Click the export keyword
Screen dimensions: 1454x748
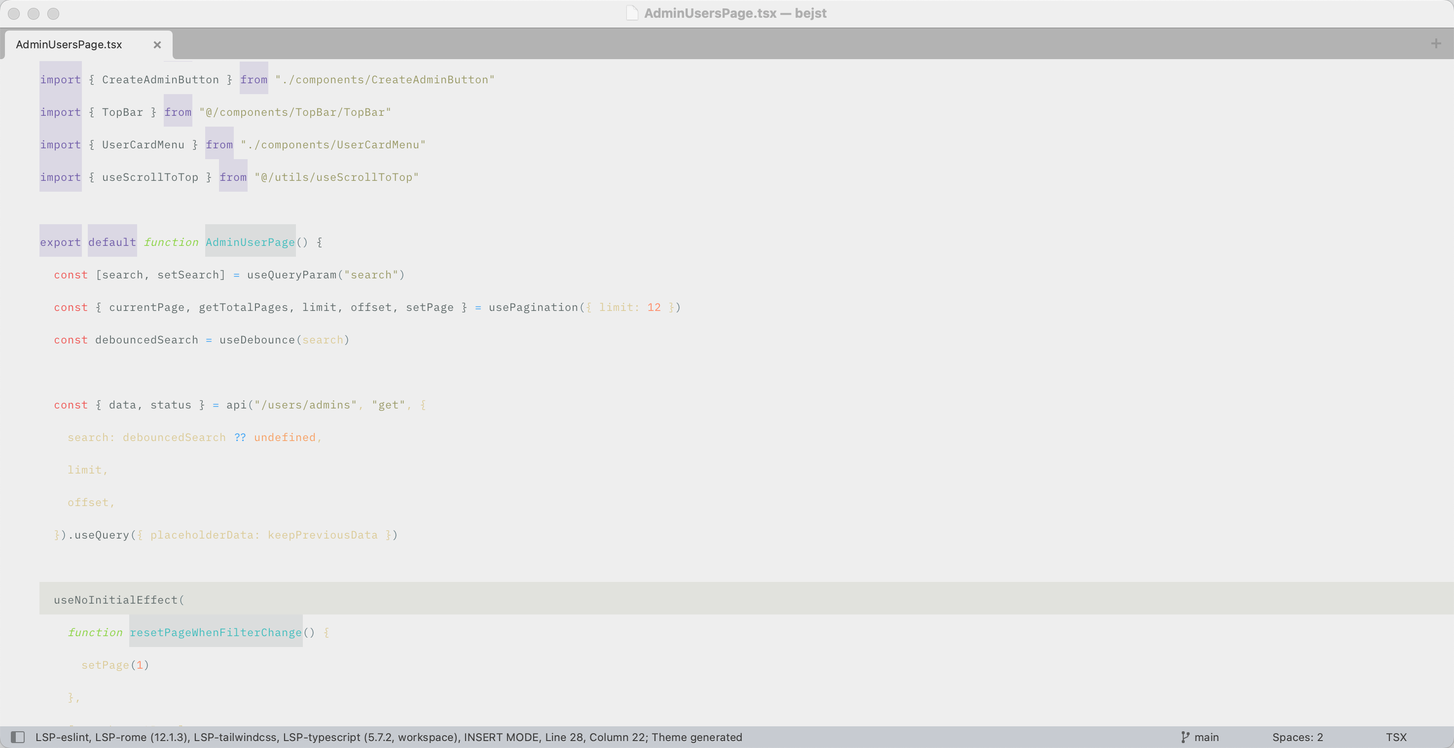coord(60,242)
